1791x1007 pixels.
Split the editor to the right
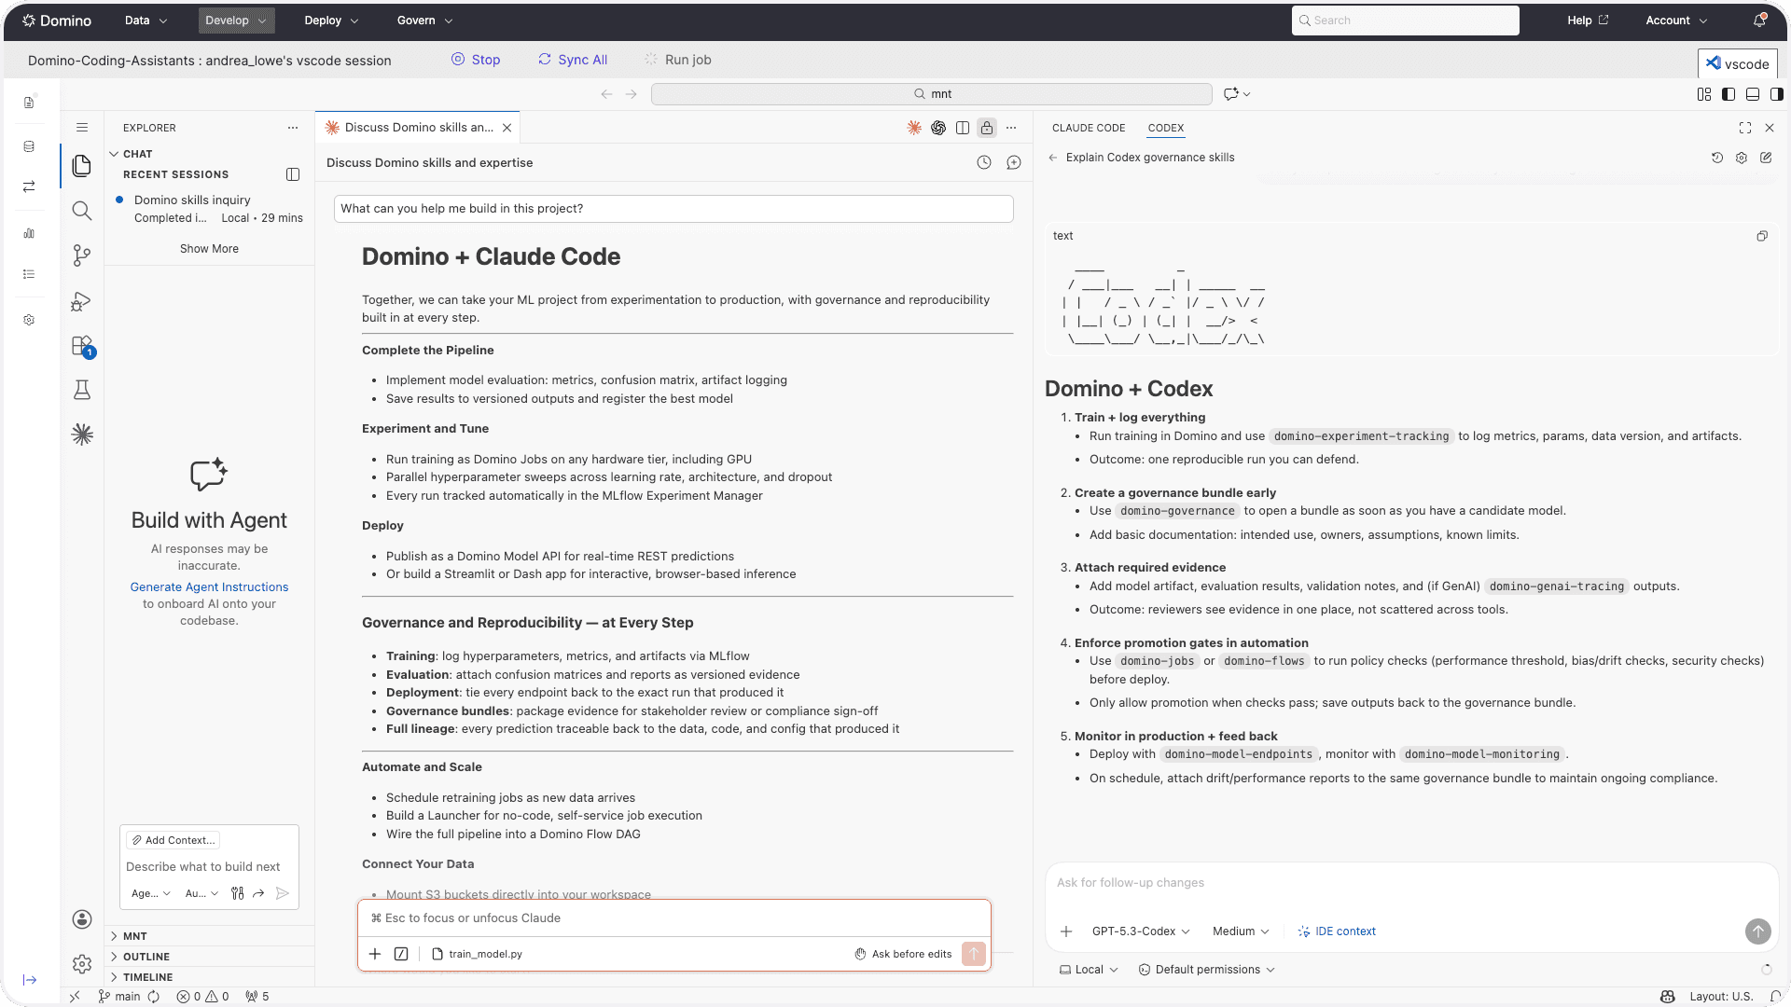(x=963, y=128)
